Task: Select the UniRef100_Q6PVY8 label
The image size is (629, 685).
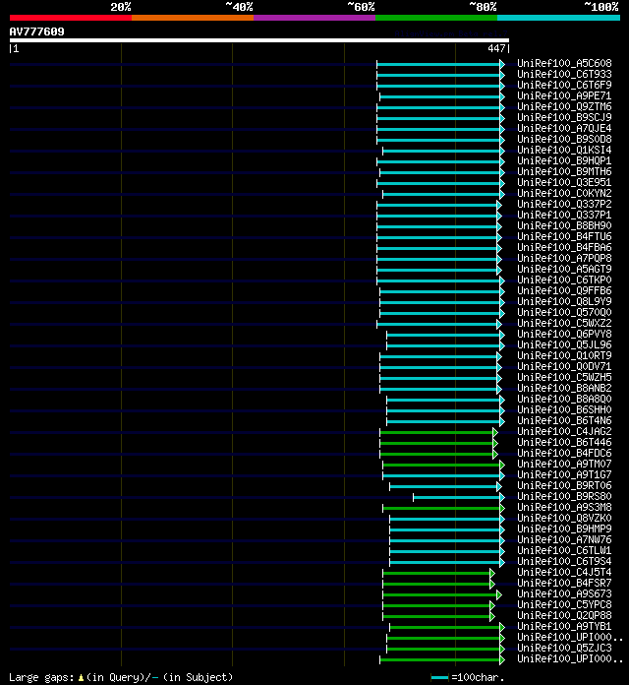Action: (x=564, y=334)
